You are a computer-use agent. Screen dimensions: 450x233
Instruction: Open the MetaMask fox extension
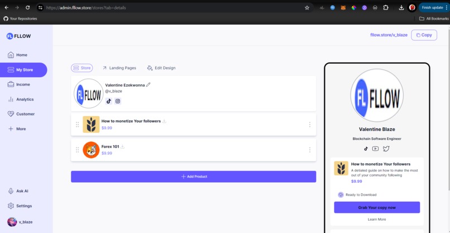(x=343, y=8)
